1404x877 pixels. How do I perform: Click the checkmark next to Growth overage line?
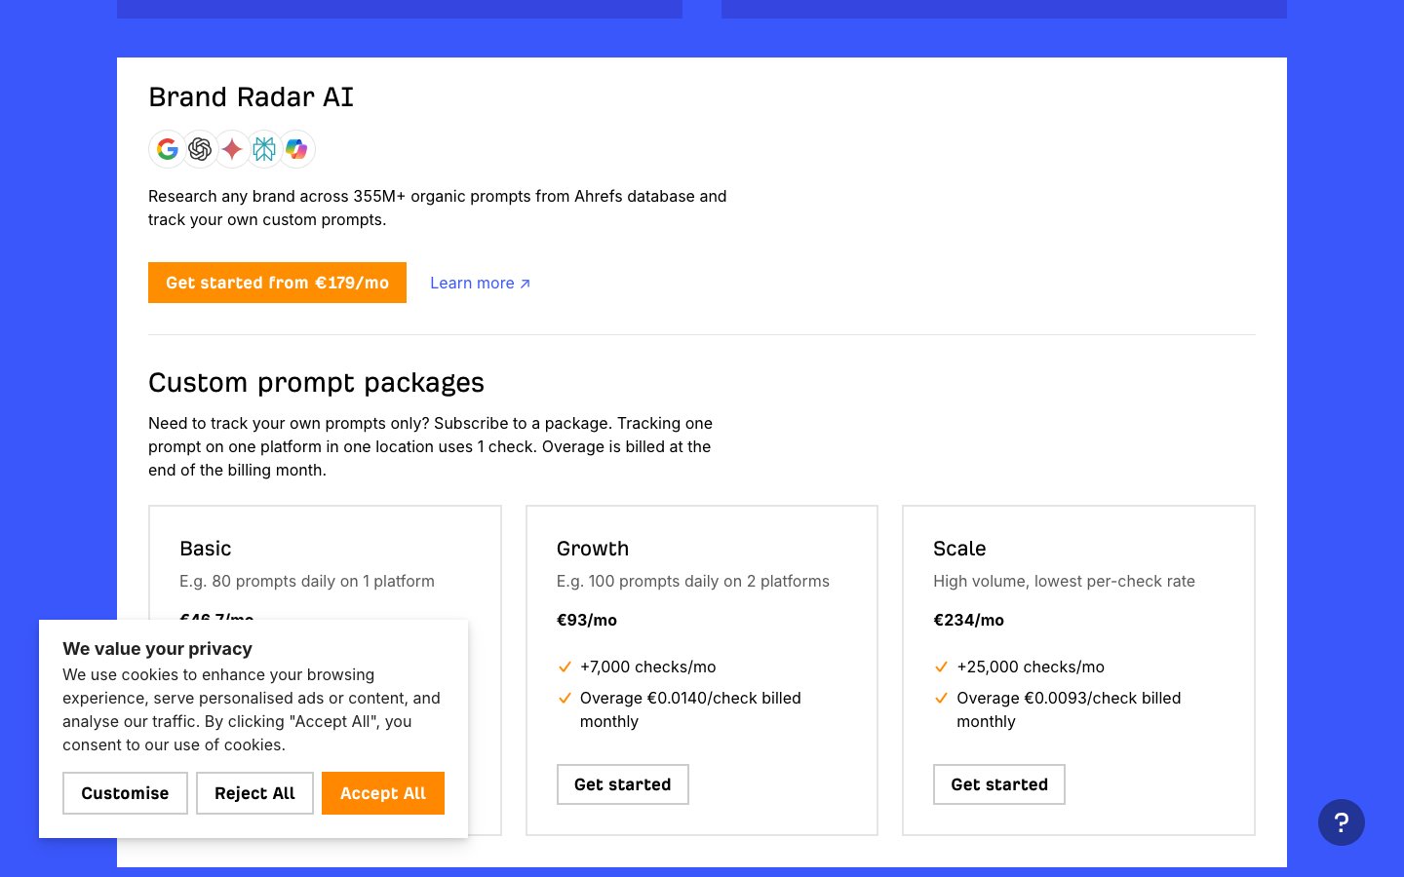pyautogui.click(x=565, y=699)
